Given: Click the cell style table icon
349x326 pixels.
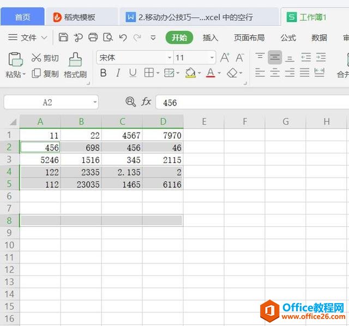Looking at the screenshot, I should point(169,73).
